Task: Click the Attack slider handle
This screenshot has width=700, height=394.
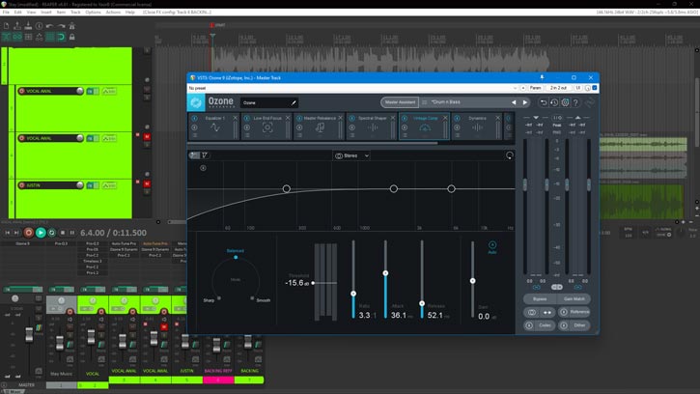Action: tap(385, 273)
